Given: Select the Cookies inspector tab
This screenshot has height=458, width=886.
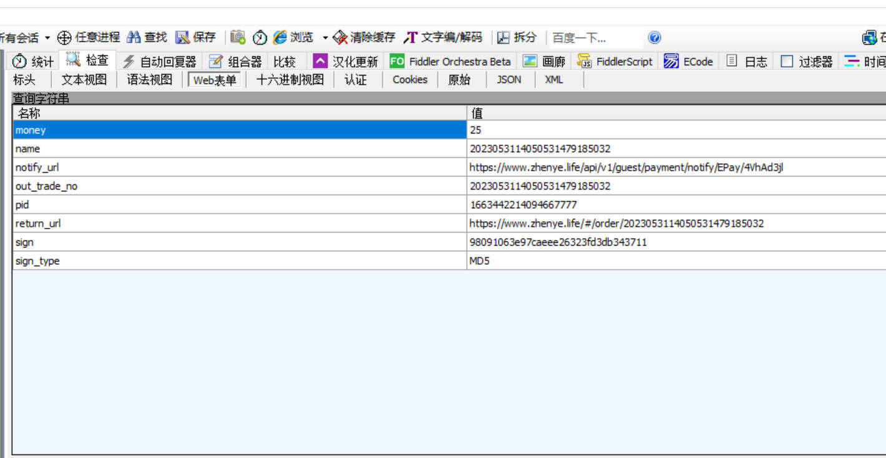Looking at the screenshot, I should point(410,80).
